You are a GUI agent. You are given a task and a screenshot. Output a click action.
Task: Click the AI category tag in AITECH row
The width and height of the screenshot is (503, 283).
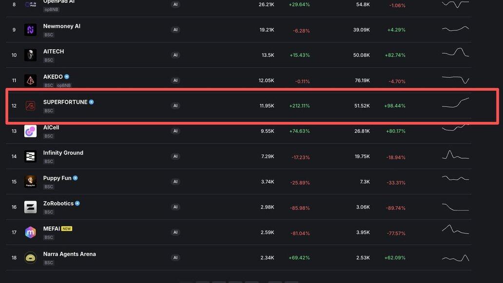pos(175,55)
